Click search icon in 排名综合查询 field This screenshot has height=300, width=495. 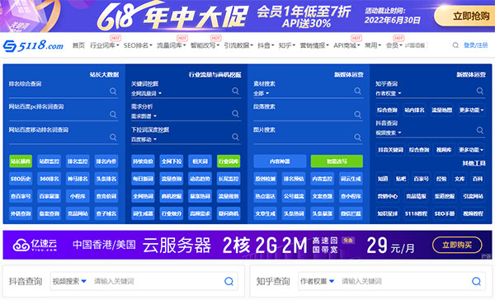(113, 91)
